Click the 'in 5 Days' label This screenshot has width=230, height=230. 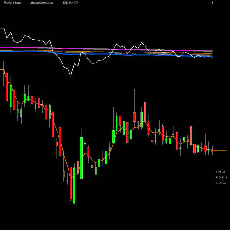pos(221,183)
